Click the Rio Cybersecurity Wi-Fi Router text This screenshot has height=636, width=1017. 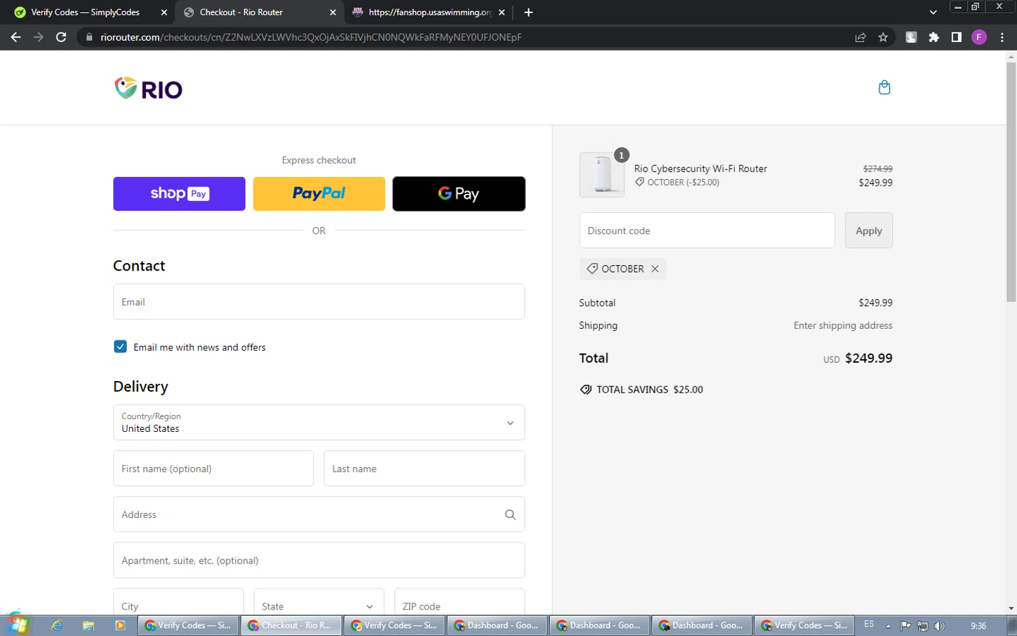click(700, 168)
